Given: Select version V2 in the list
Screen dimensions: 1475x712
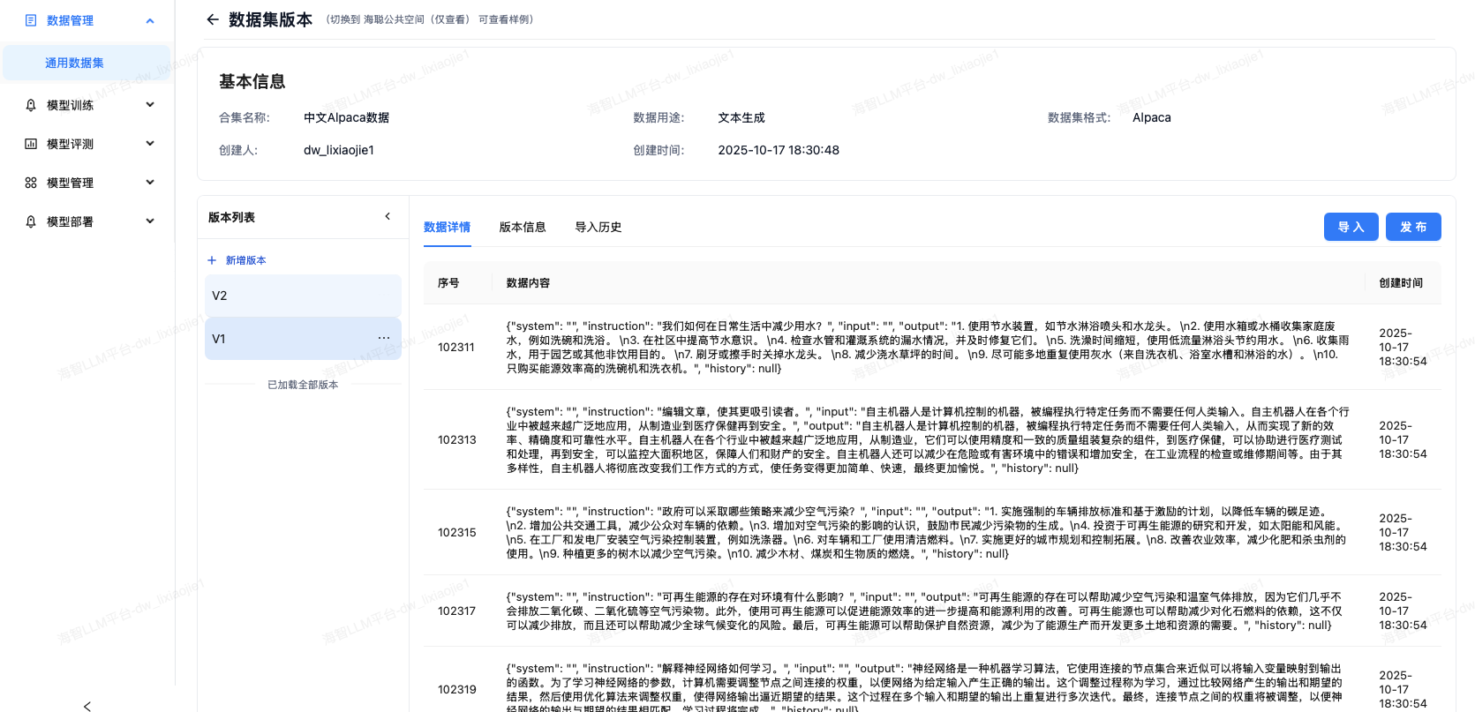Looking at the screenshot, I should coord(302,296).
